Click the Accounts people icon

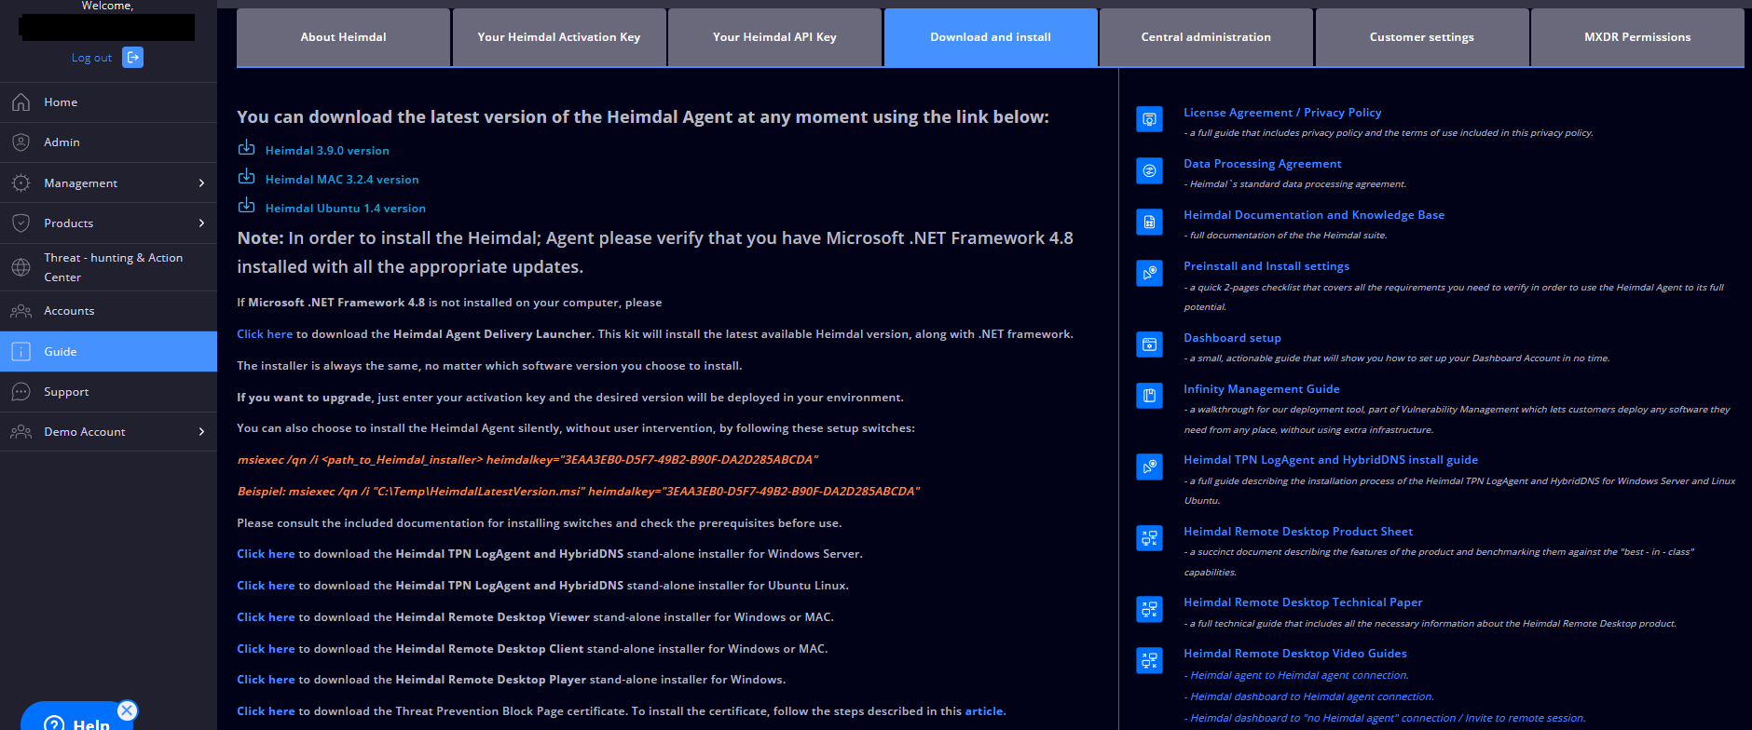21,311
